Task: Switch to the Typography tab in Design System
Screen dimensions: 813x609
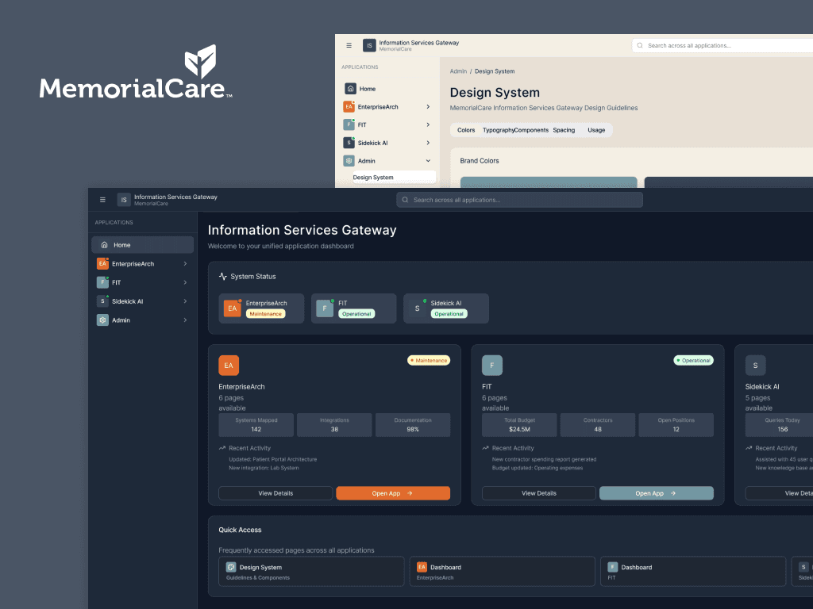Action: (x=499, y=130)
